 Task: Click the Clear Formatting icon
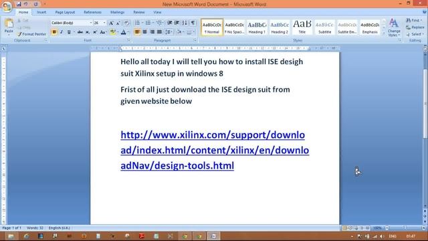pos(126,23)
